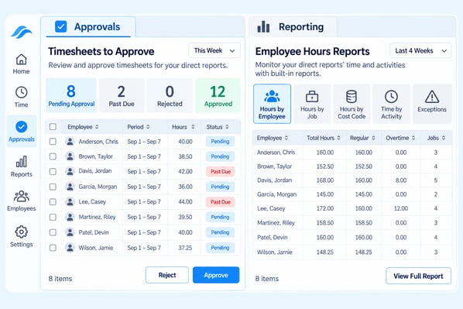Click the avatar icon for Patel, Devin

click(70, 232)
